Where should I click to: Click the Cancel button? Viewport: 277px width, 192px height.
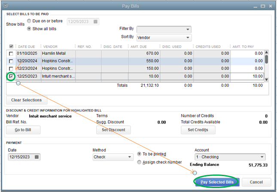pyautogui.click(x=256, y=182)
